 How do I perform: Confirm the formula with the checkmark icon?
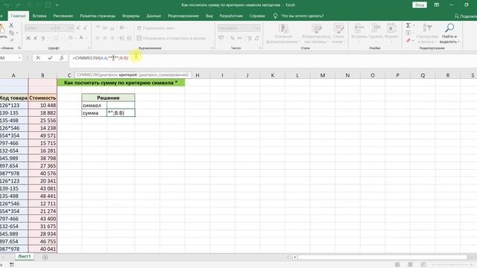pos(50,58)
